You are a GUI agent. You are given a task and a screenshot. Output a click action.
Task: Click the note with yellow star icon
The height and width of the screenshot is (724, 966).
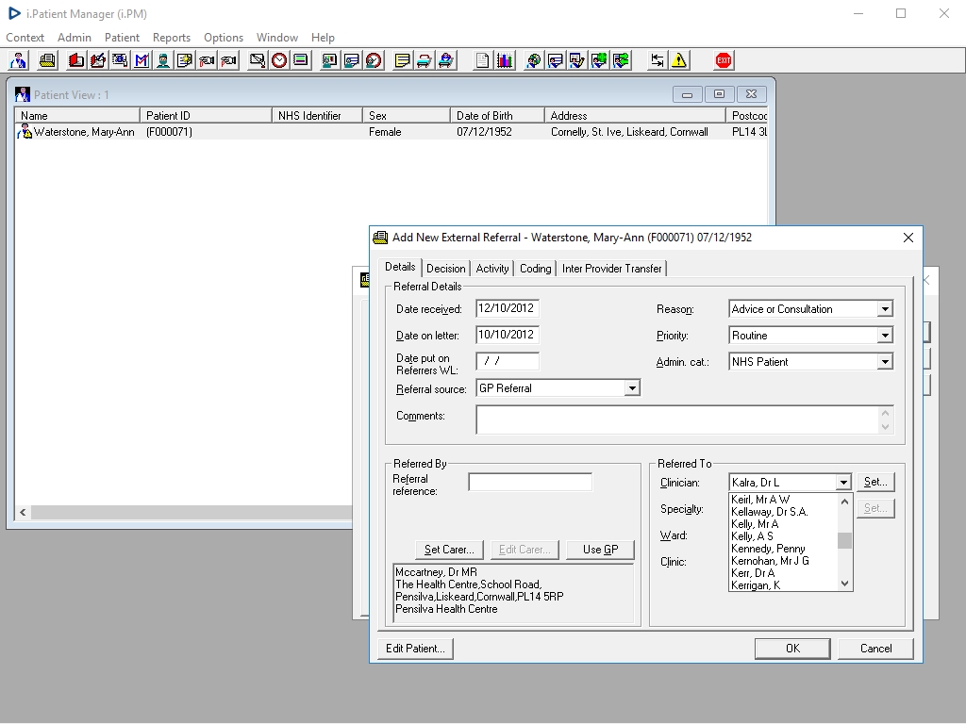[185, 60]
